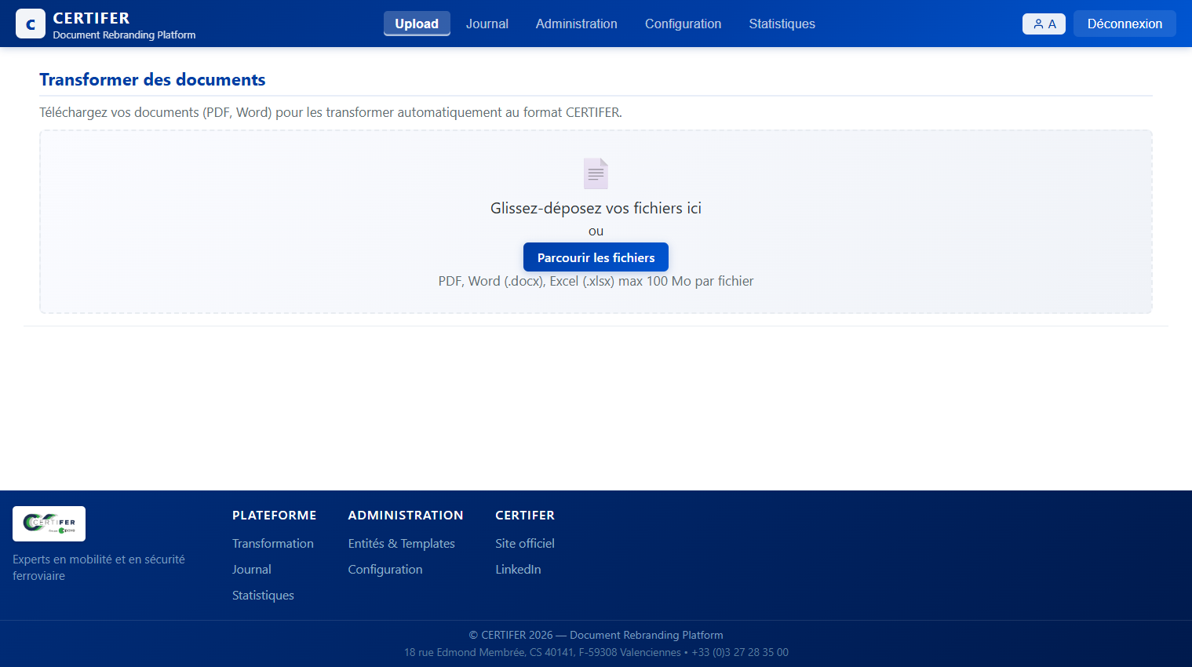Select the Upload tab
1192x667 pixels.
click(417, 24)
